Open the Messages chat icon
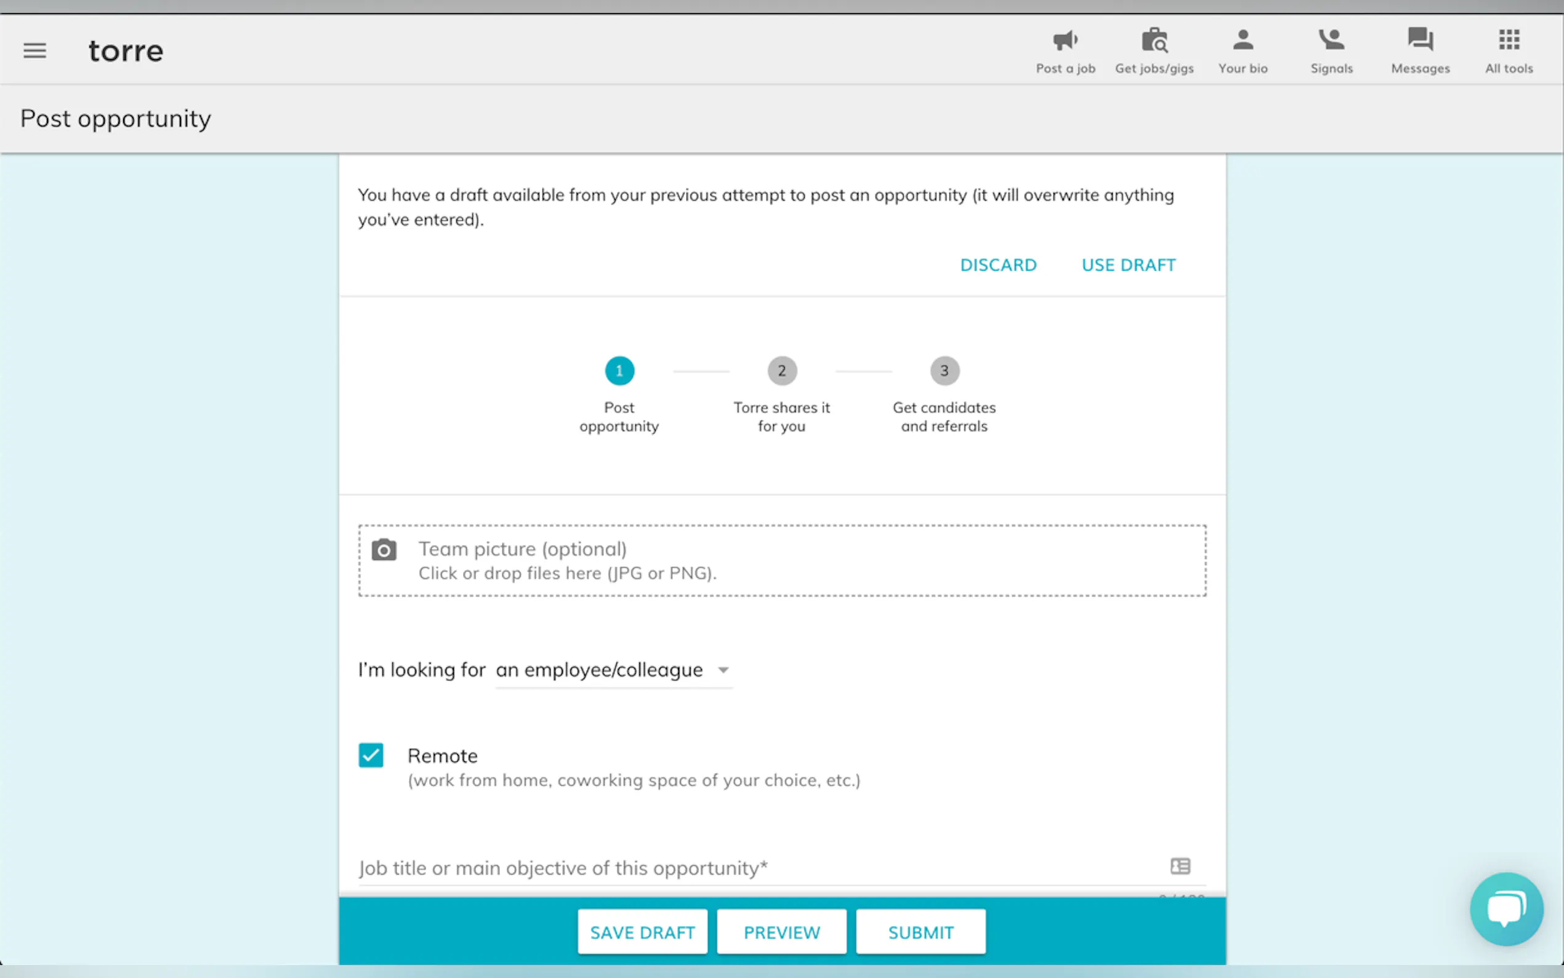 1421,41
